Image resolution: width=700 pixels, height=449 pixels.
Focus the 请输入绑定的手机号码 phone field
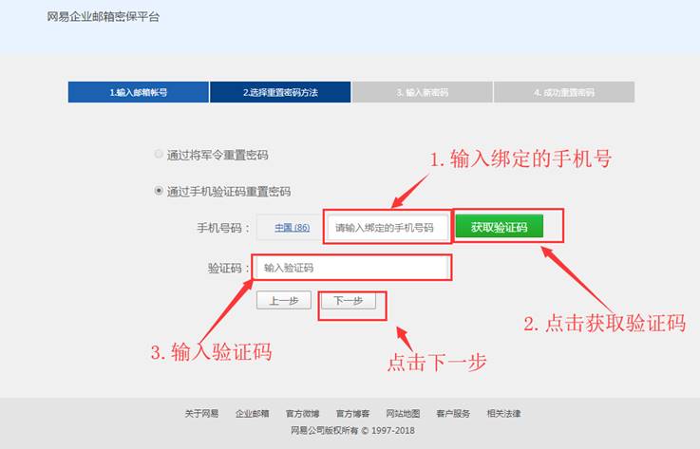tap(388, 228)
